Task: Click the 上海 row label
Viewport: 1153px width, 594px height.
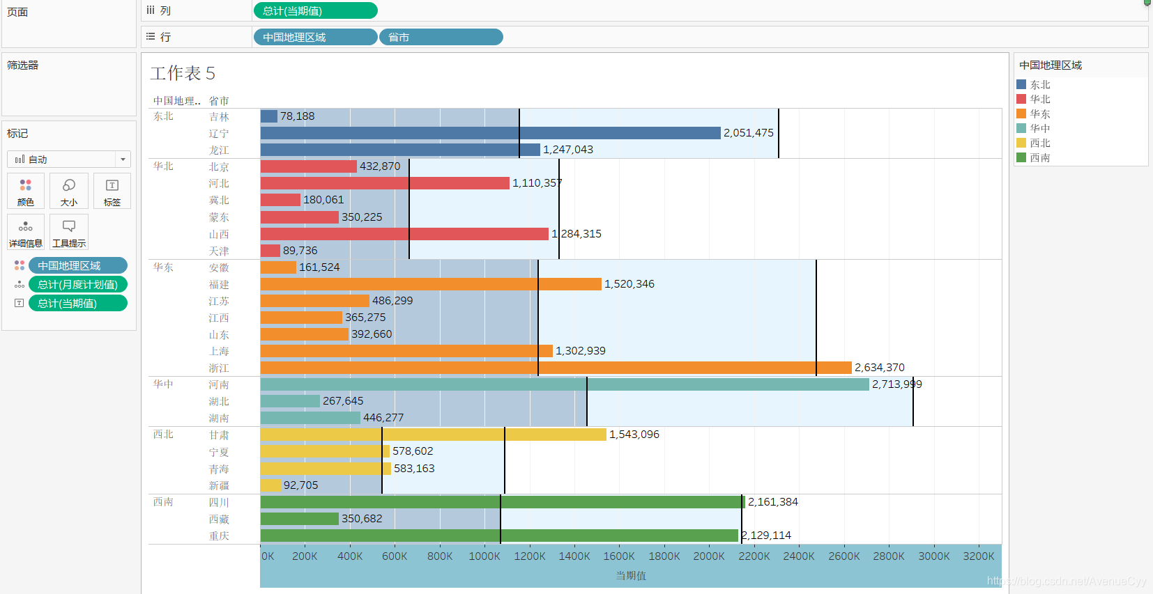Action: click(x=219, y=352)
